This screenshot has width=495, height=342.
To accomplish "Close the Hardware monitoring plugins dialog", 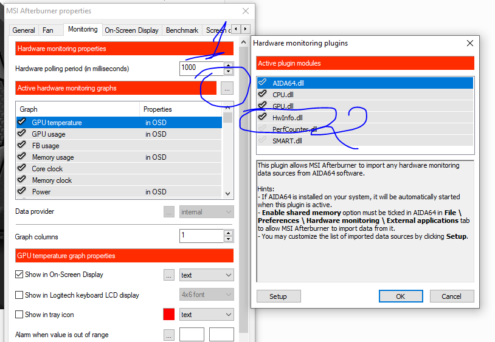I will [470, 43].
